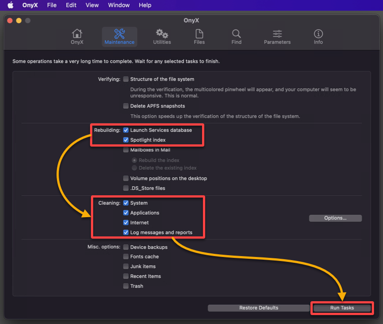383x324 pixels.
Task: Click the Find magnifier icon
Action: (236, 34)
